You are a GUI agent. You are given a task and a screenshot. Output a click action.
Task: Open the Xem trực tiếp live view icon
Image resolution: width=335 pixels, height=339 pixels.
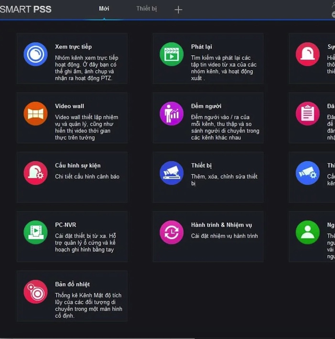coord(35,54)
